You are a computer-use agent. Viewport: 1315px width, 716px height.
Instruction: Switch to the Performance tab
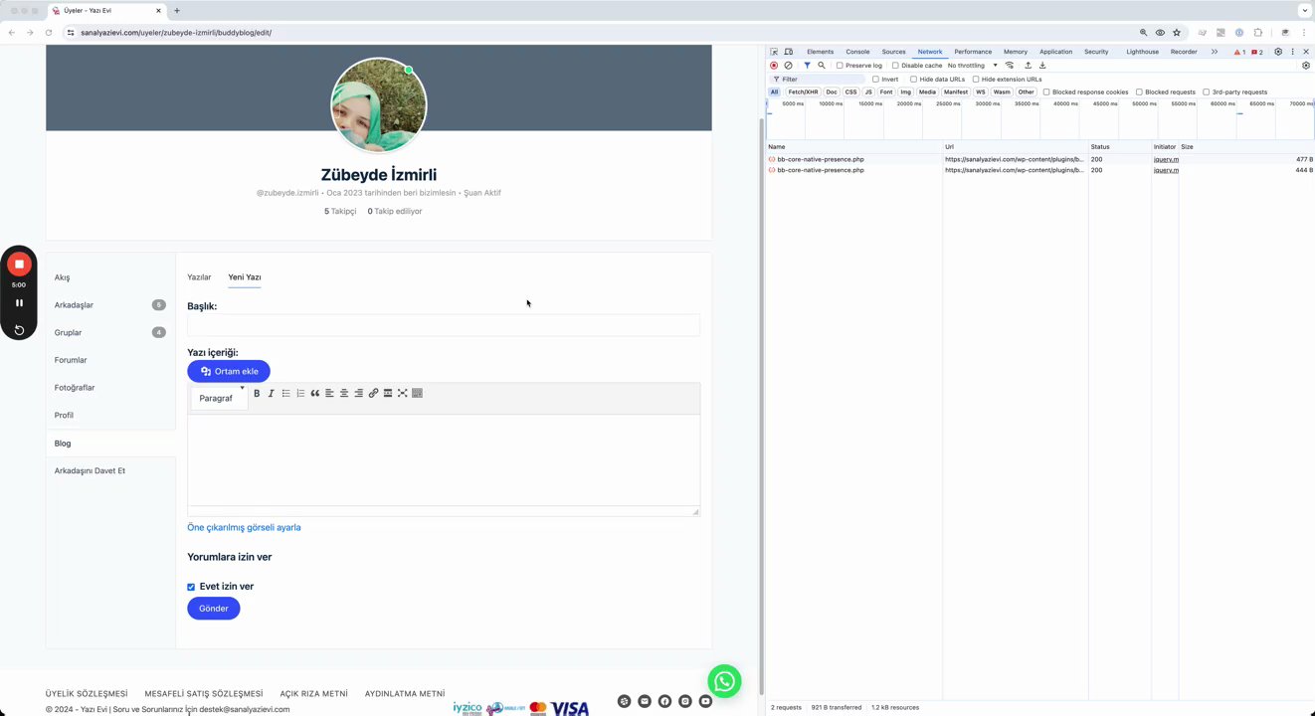(x=973, y=52)
